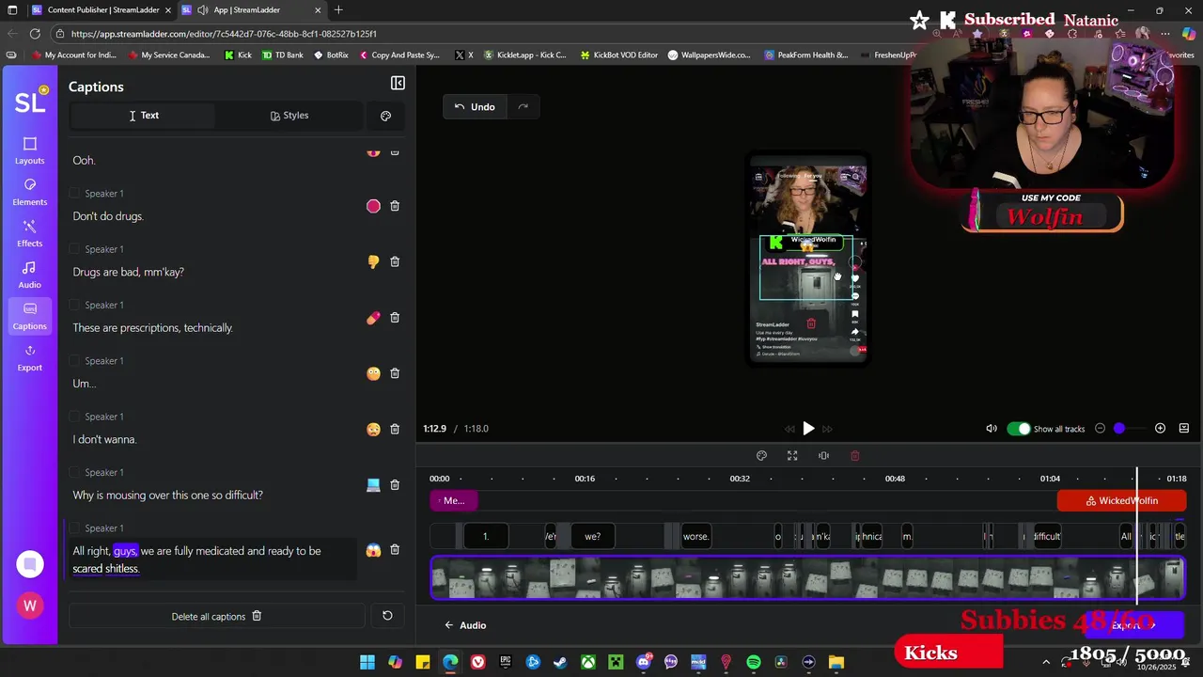Mute preview with the speaker icon

(x=991, y=429)
